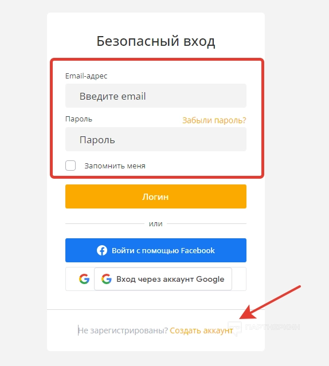
Task: Select Войти с помощью Facebook text
Action: click(x=163, y=250)
